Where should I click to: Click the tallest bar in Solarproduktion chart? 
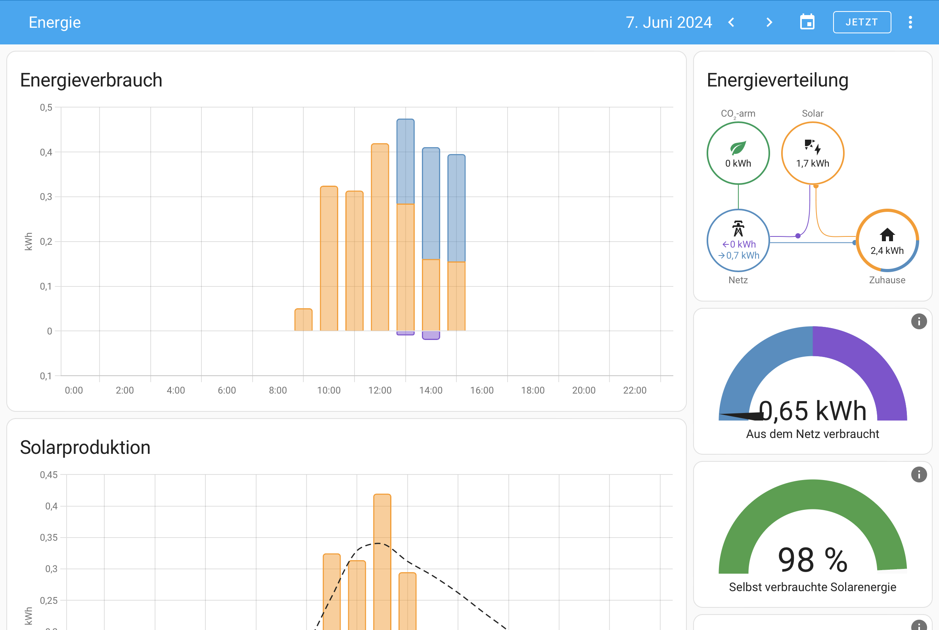click(382, 563)
